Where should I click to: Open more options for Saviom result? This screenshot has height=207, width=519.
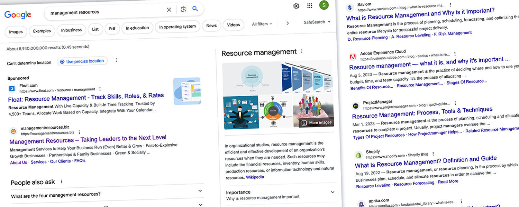pos(450,5)
